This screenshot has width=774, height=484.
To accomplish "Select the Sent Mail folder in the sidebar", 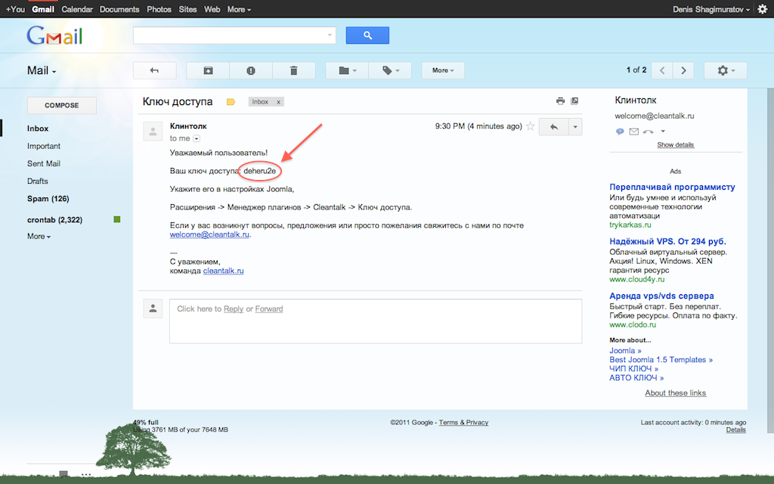I will click(44, 163).
